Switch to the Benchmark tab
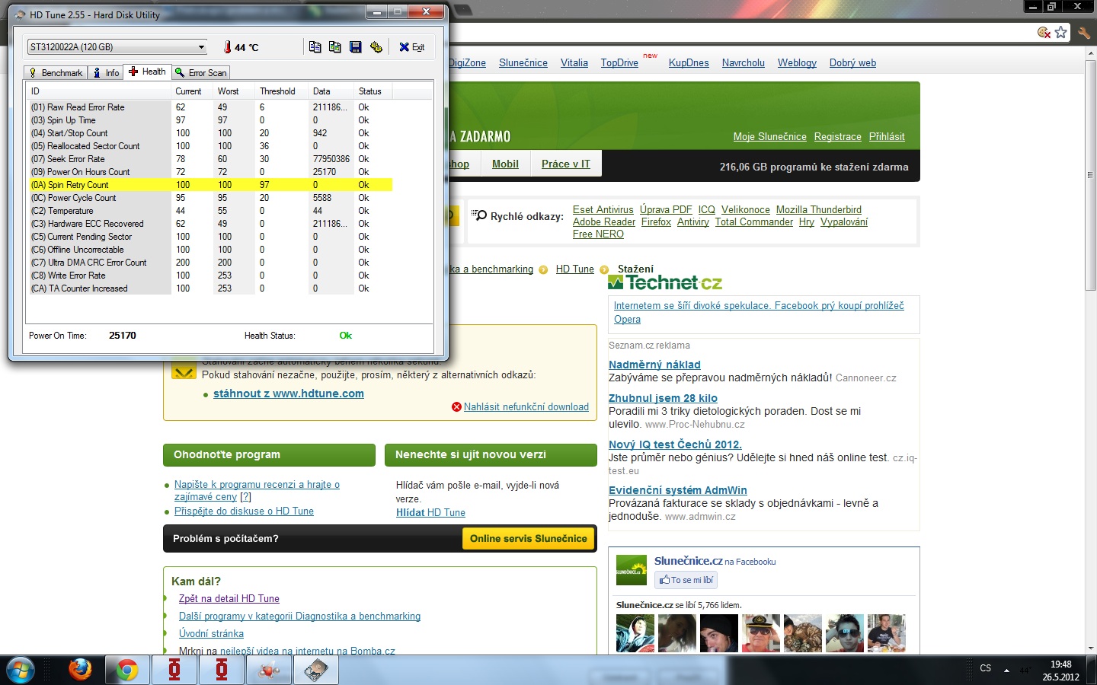The height and width of the screenshot is (685, 1097). click(x=56, y=73)
